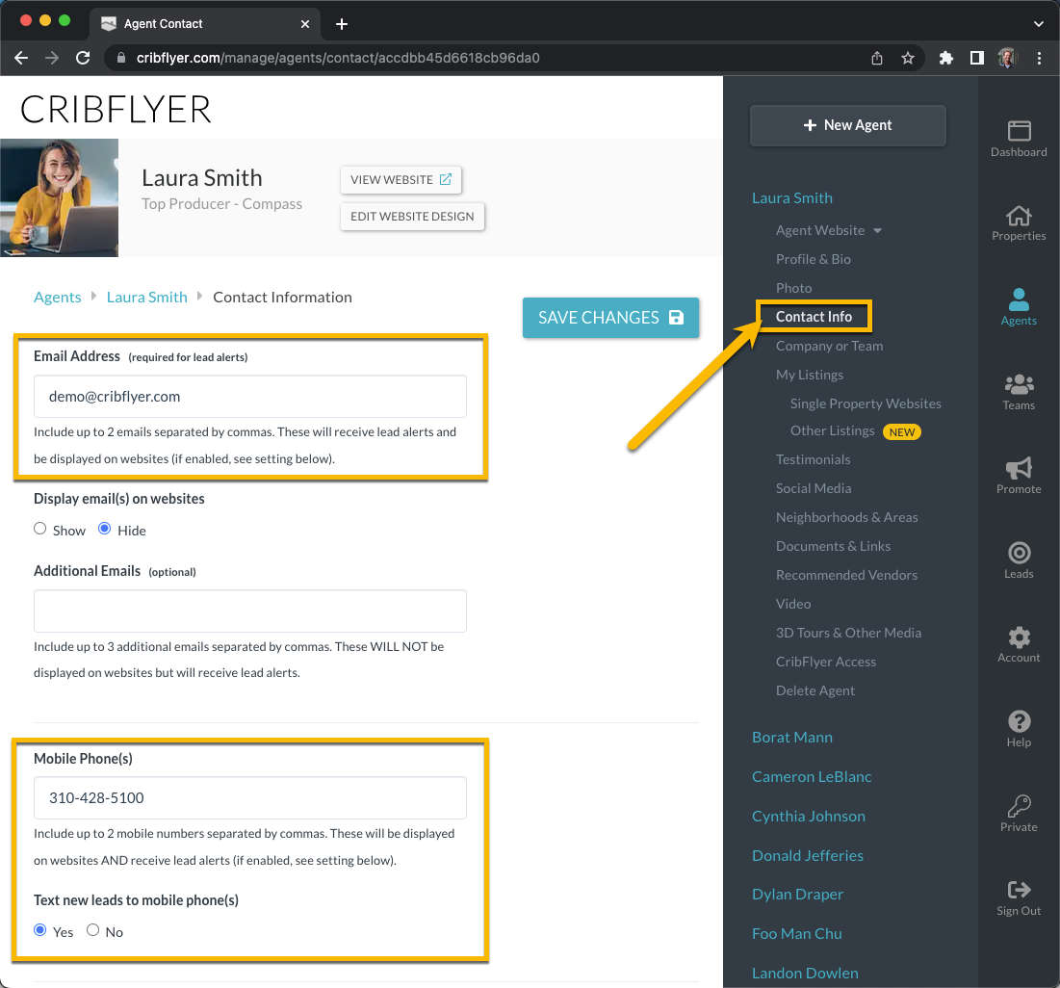Open Social Media menu item
The width and height of the screenshot is (1060, 988).
click(x=814, y=488)
